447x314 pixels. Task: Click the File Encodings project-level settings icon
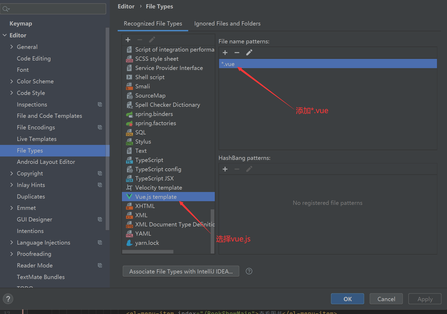[100, 127]
